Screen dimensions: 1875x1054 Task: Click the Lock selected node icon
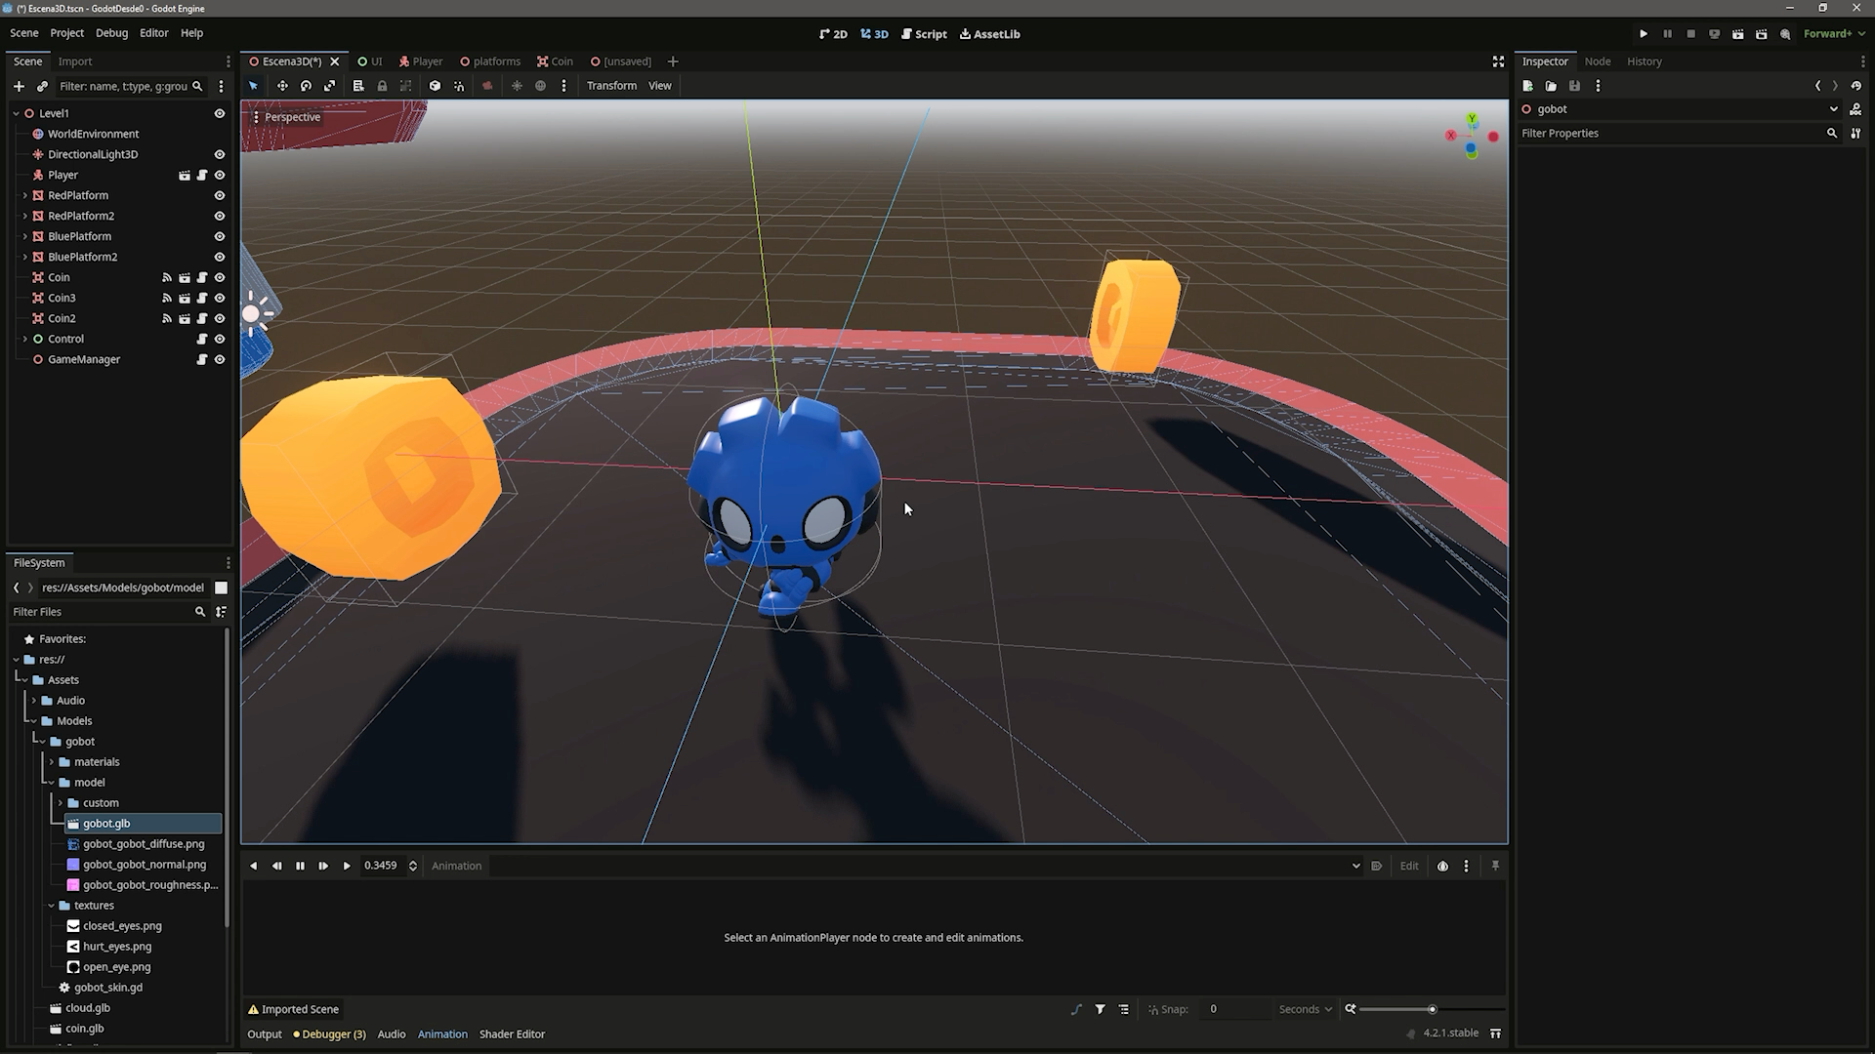[382, 86]
